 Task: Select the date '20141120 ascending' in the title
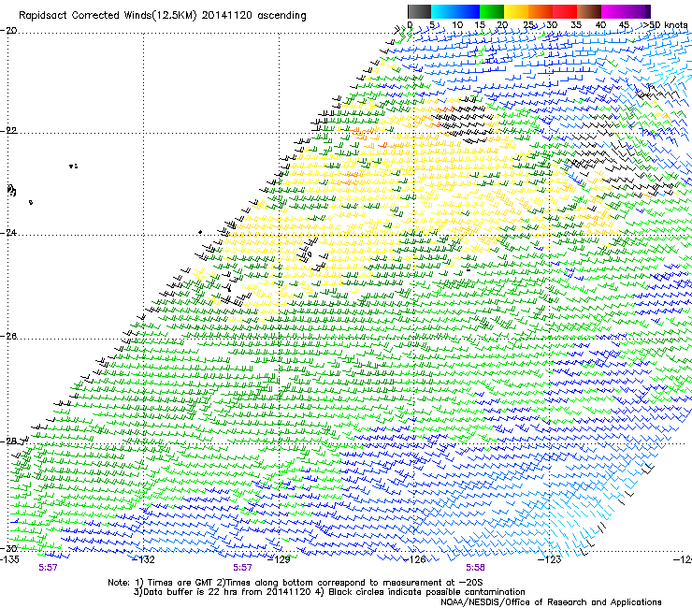(x=253, y=16)
